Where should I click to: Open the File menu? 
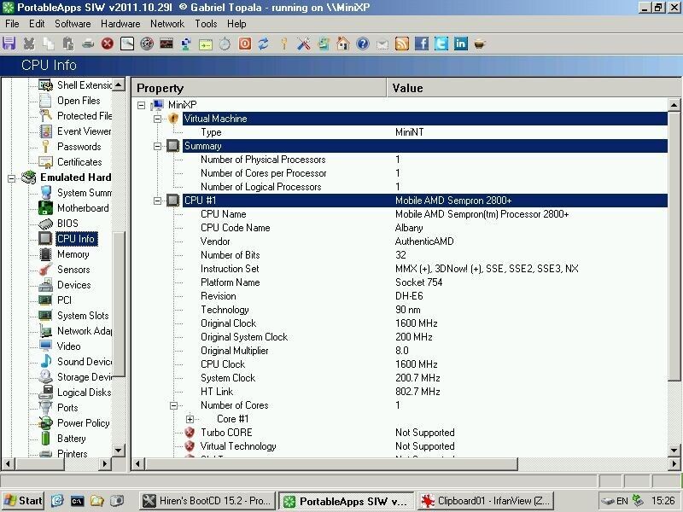pos(12,24)
